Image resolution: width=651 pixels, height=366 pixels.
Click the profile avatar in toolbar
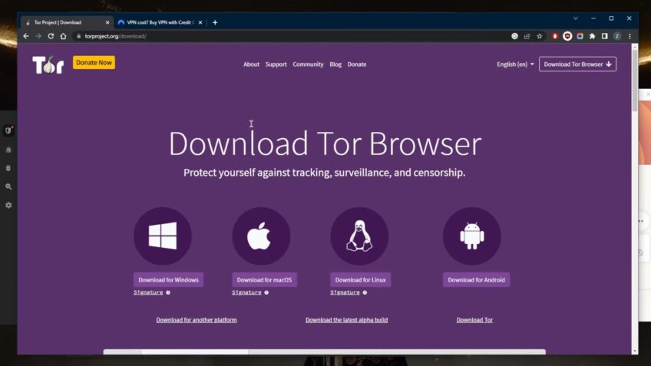617,36
